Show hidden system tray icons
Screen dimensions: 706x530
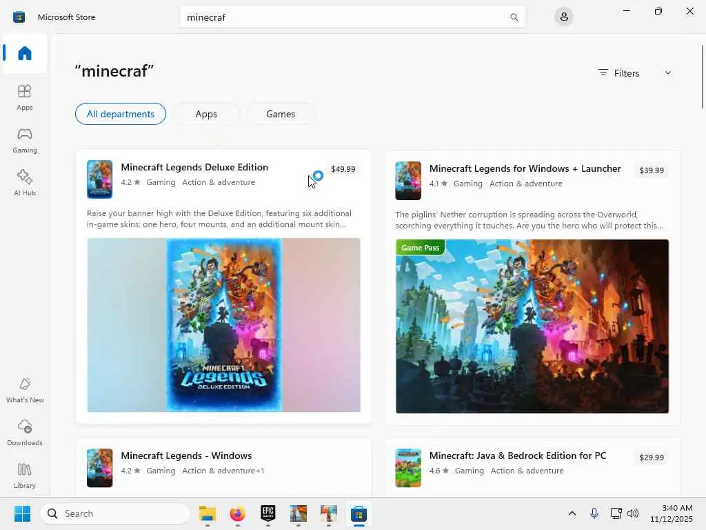coord(572,513)
